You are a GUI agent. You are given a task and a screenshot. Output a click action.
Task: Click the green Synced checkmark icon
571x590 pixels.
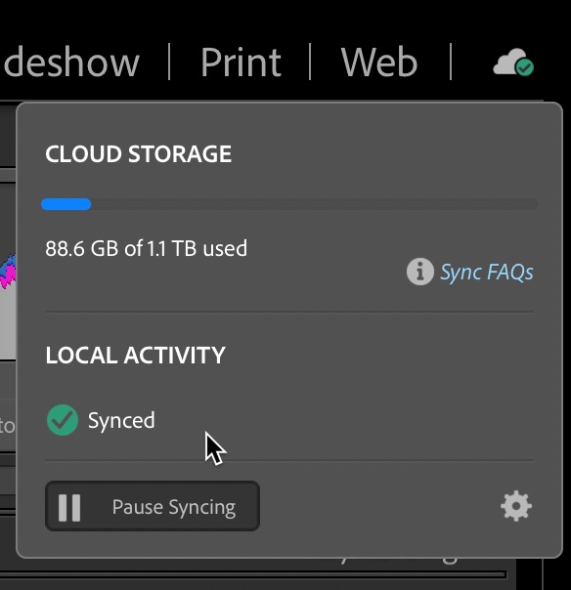[x=63, y=420]
